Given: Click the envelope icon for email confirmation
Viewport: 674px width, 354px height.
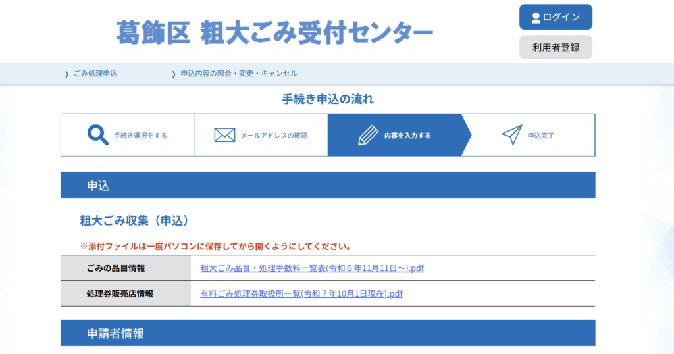Looking at the screenshot, I should coord(224,136).
